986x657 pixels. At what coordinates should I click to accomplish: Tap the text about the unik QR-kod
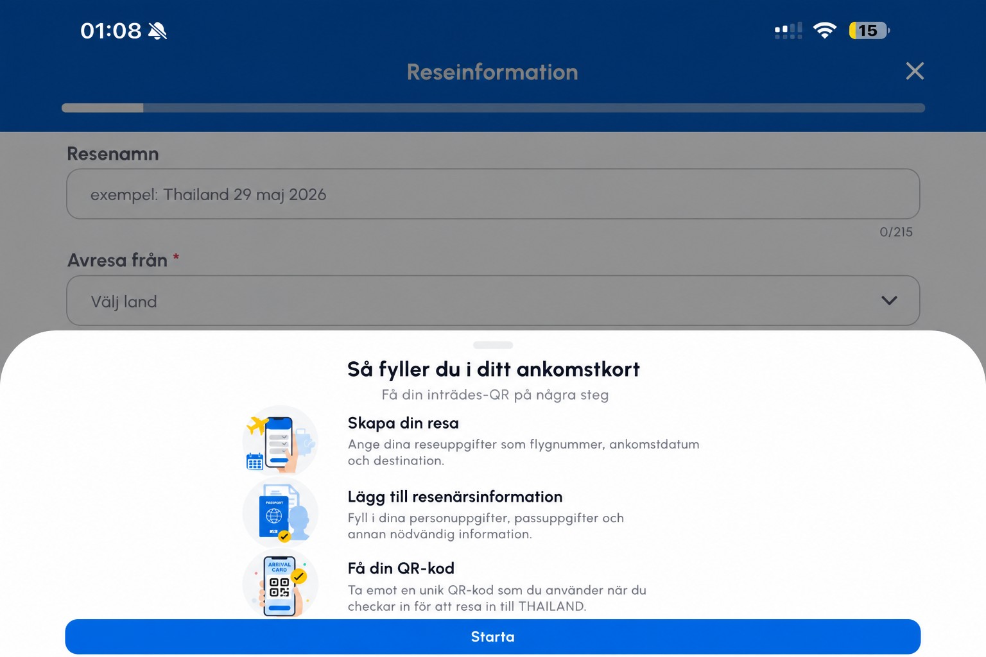497,598
